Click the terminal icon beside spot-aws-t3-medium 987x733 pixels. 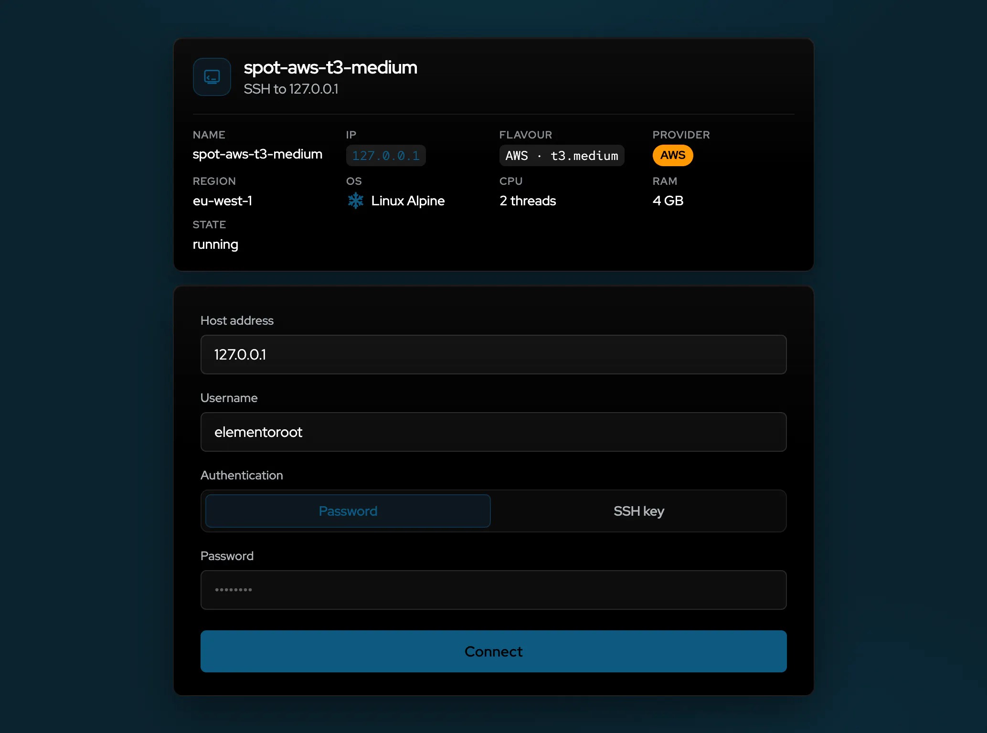coord(212,77)
